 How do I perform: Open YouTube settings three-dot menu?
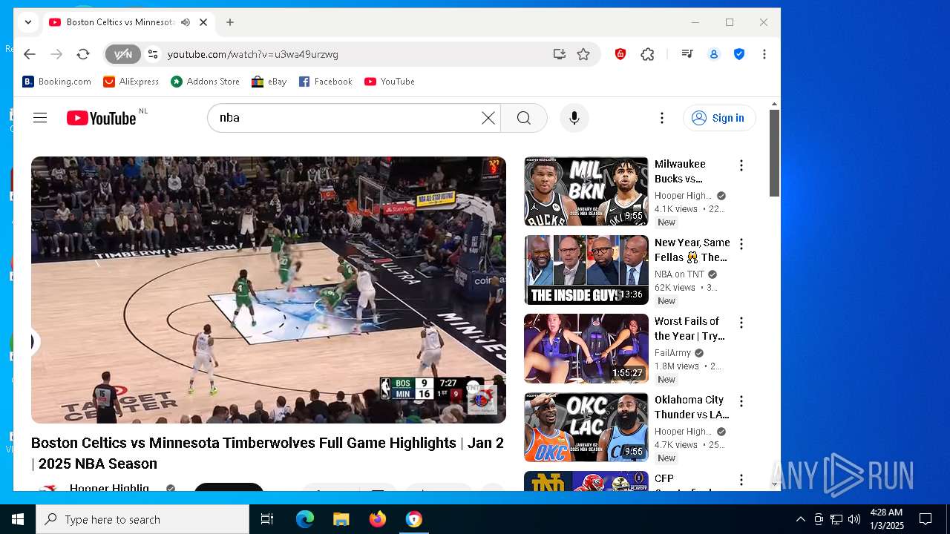click(x=661, y=118)
